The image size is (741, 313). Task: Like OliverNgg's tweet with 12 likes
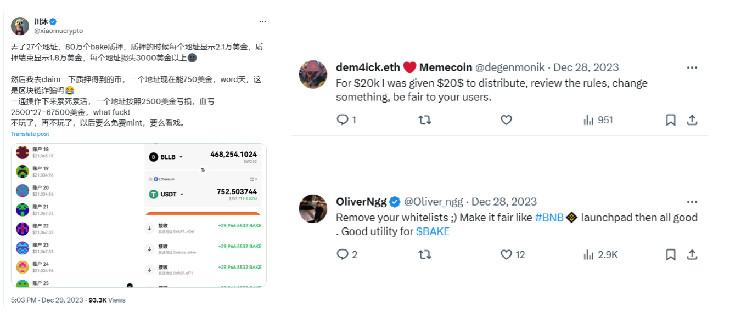click(506, 254)
